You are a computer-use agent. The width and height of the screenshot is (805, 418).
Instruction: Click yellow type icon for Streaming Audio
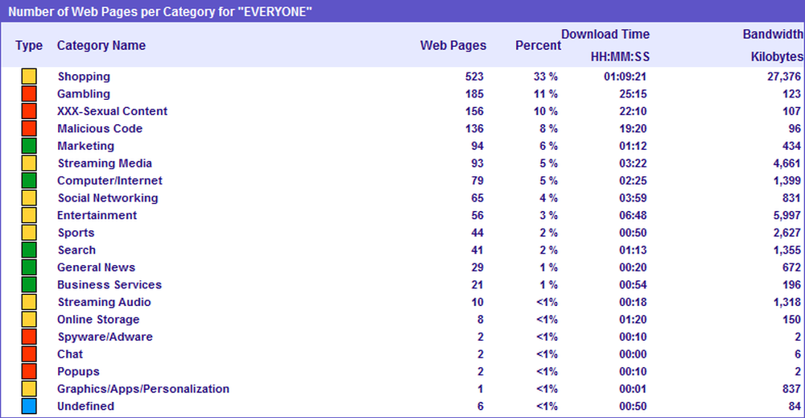tap(29, 302)
